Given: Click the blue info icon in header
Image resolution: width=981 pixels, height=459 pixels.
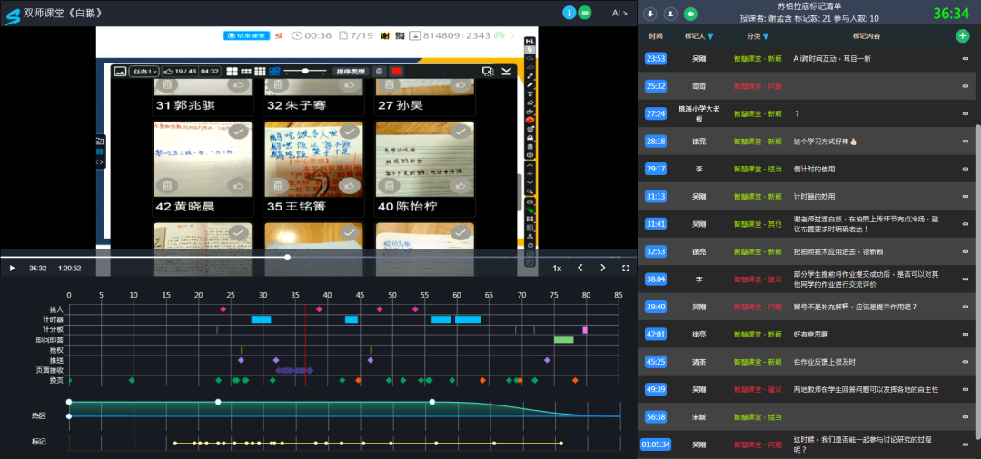Looking at the screenshot, I should 570,13.
